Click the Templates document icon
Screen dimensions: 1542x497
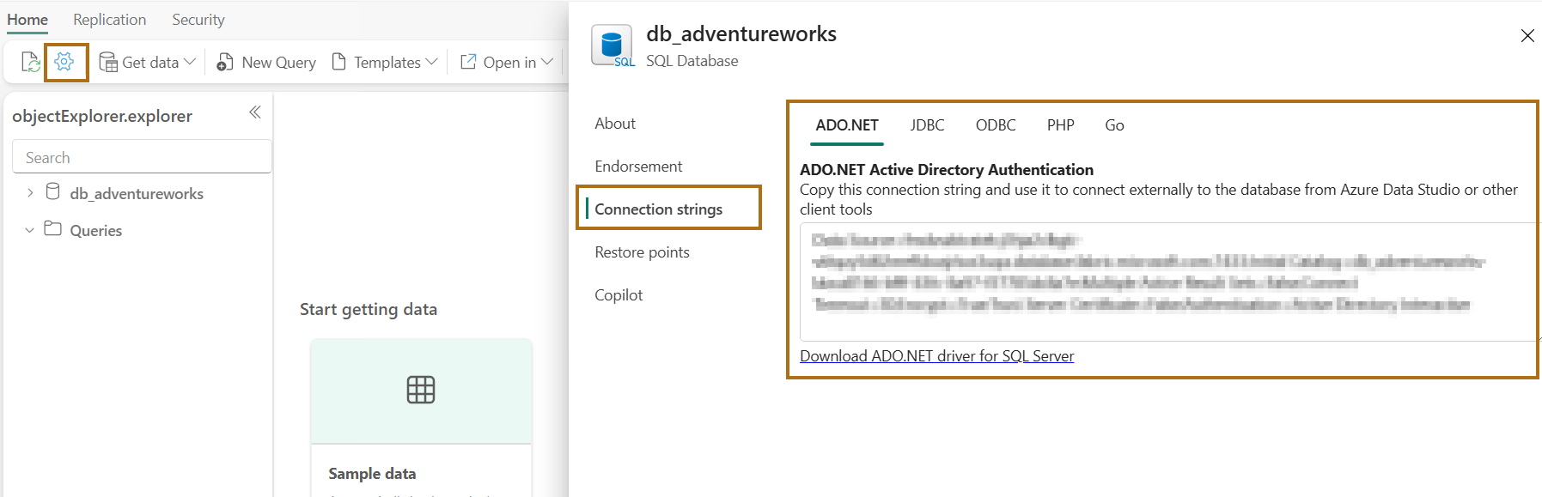point(339,62)
